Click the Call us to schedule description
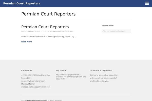Image resolution: width=152 pixels, height=101 pixels. tap(104, 78)
